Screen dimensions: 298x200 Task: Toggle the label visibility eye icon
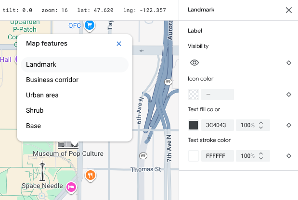point(194,63)
